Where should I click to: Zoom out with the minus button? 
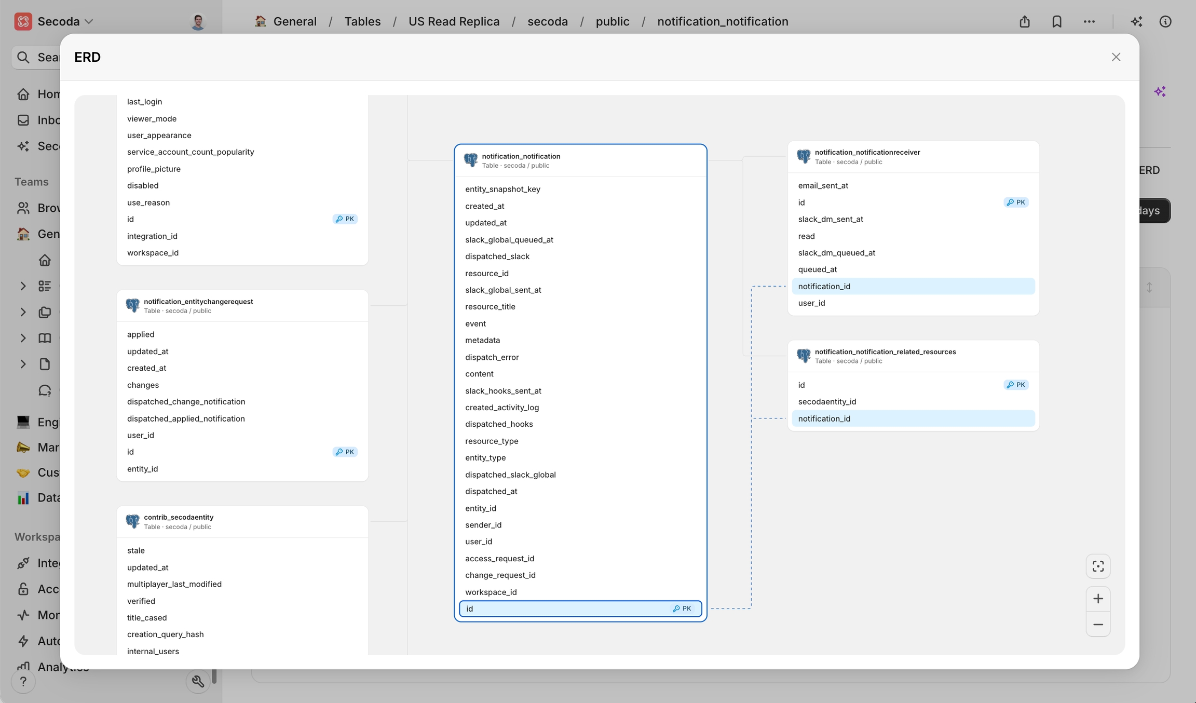click(x=1098, y=625)
